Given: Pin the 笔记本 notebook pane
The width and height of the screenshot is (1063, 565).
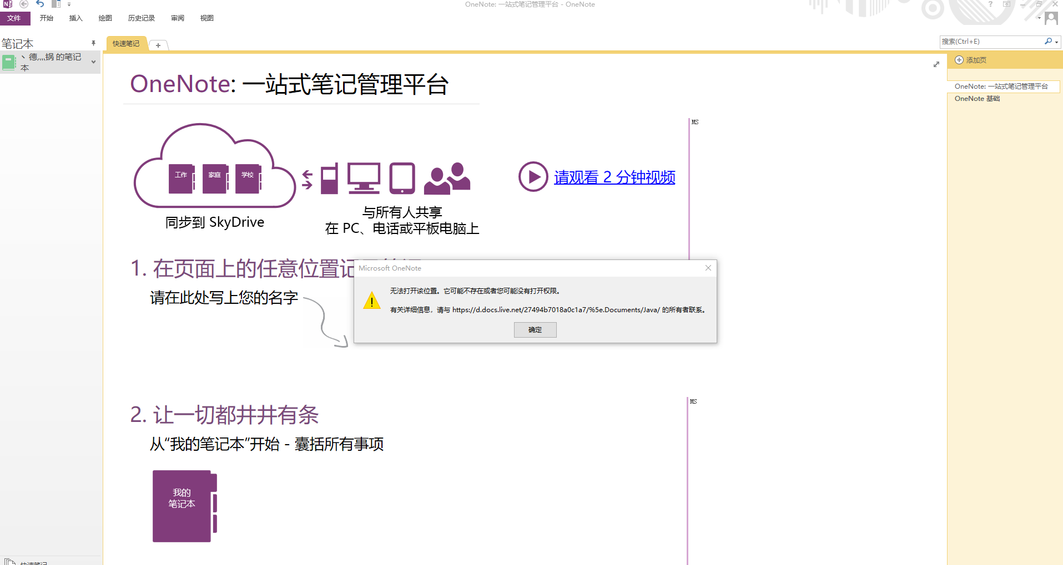Looking at the screenshot, I should (x=93, y=43).
